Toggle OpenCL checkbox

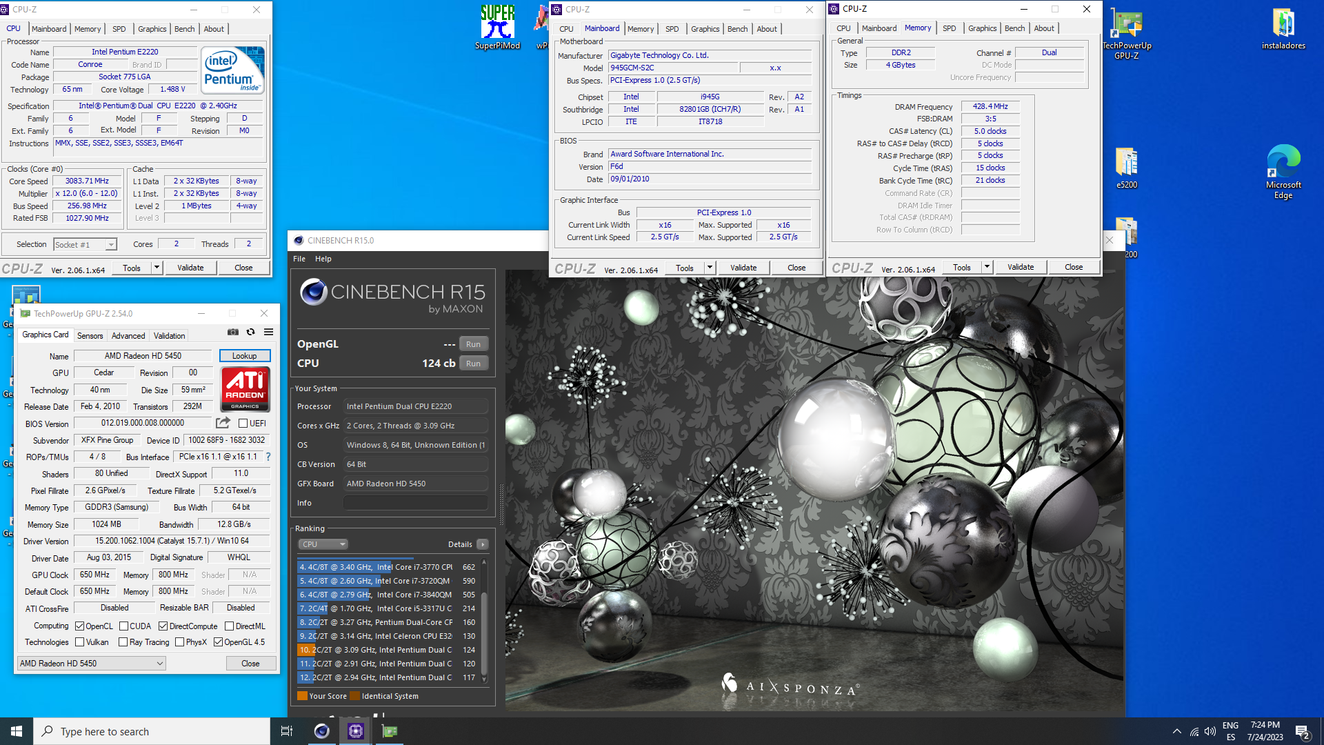pos(80,626)
